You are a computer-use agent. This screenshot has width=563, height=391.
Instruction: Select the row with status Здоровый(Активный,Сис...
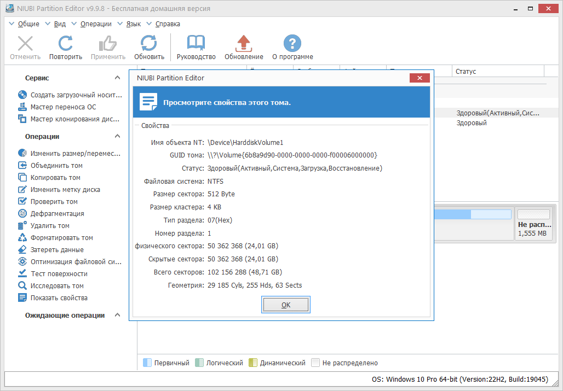498,113
